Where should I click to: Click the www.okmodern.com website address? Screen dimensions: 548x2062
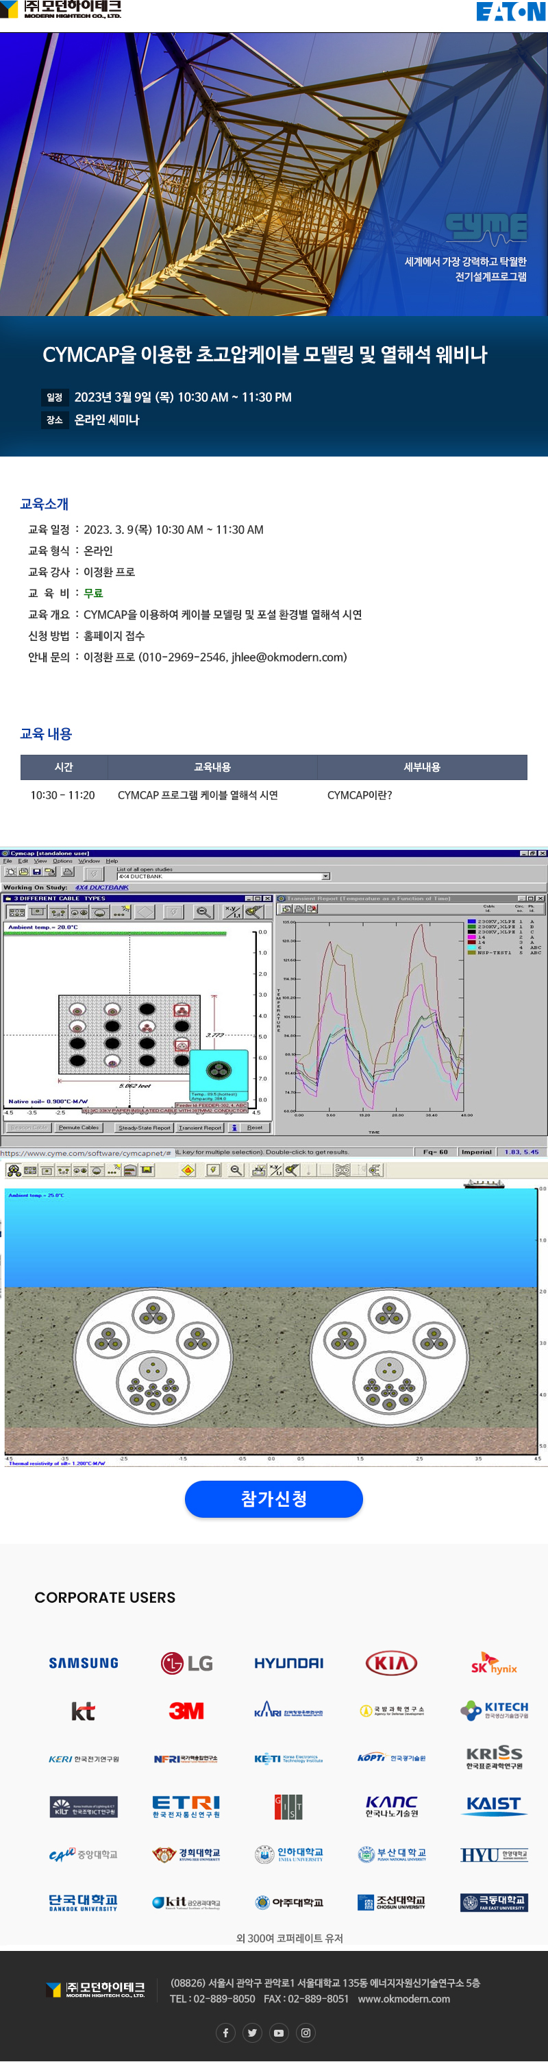(x=404, y=1999)
